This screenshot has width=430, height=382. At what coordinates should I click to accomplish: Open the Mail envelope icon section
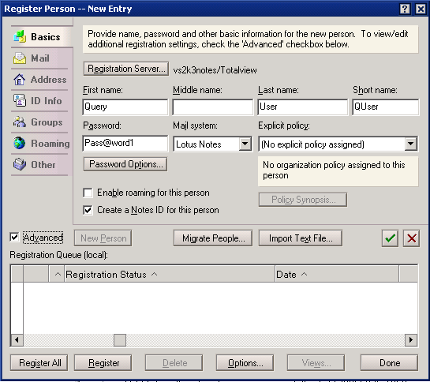(x=20, y=58)
